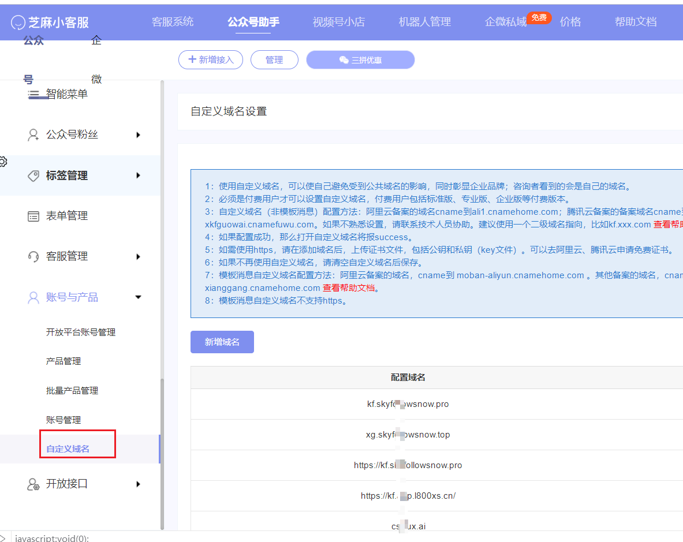This screenshot has height=542, width=683.
Task: Select the domain row ending ux.ai
Action: click(x=437, y=521)
